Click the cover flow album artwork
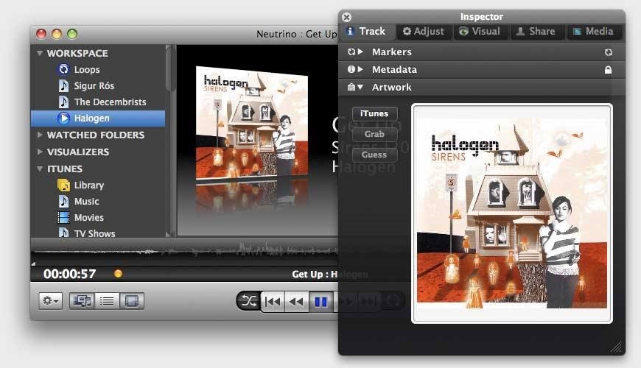This screenshot has height=368, width=641. (252, 124)
